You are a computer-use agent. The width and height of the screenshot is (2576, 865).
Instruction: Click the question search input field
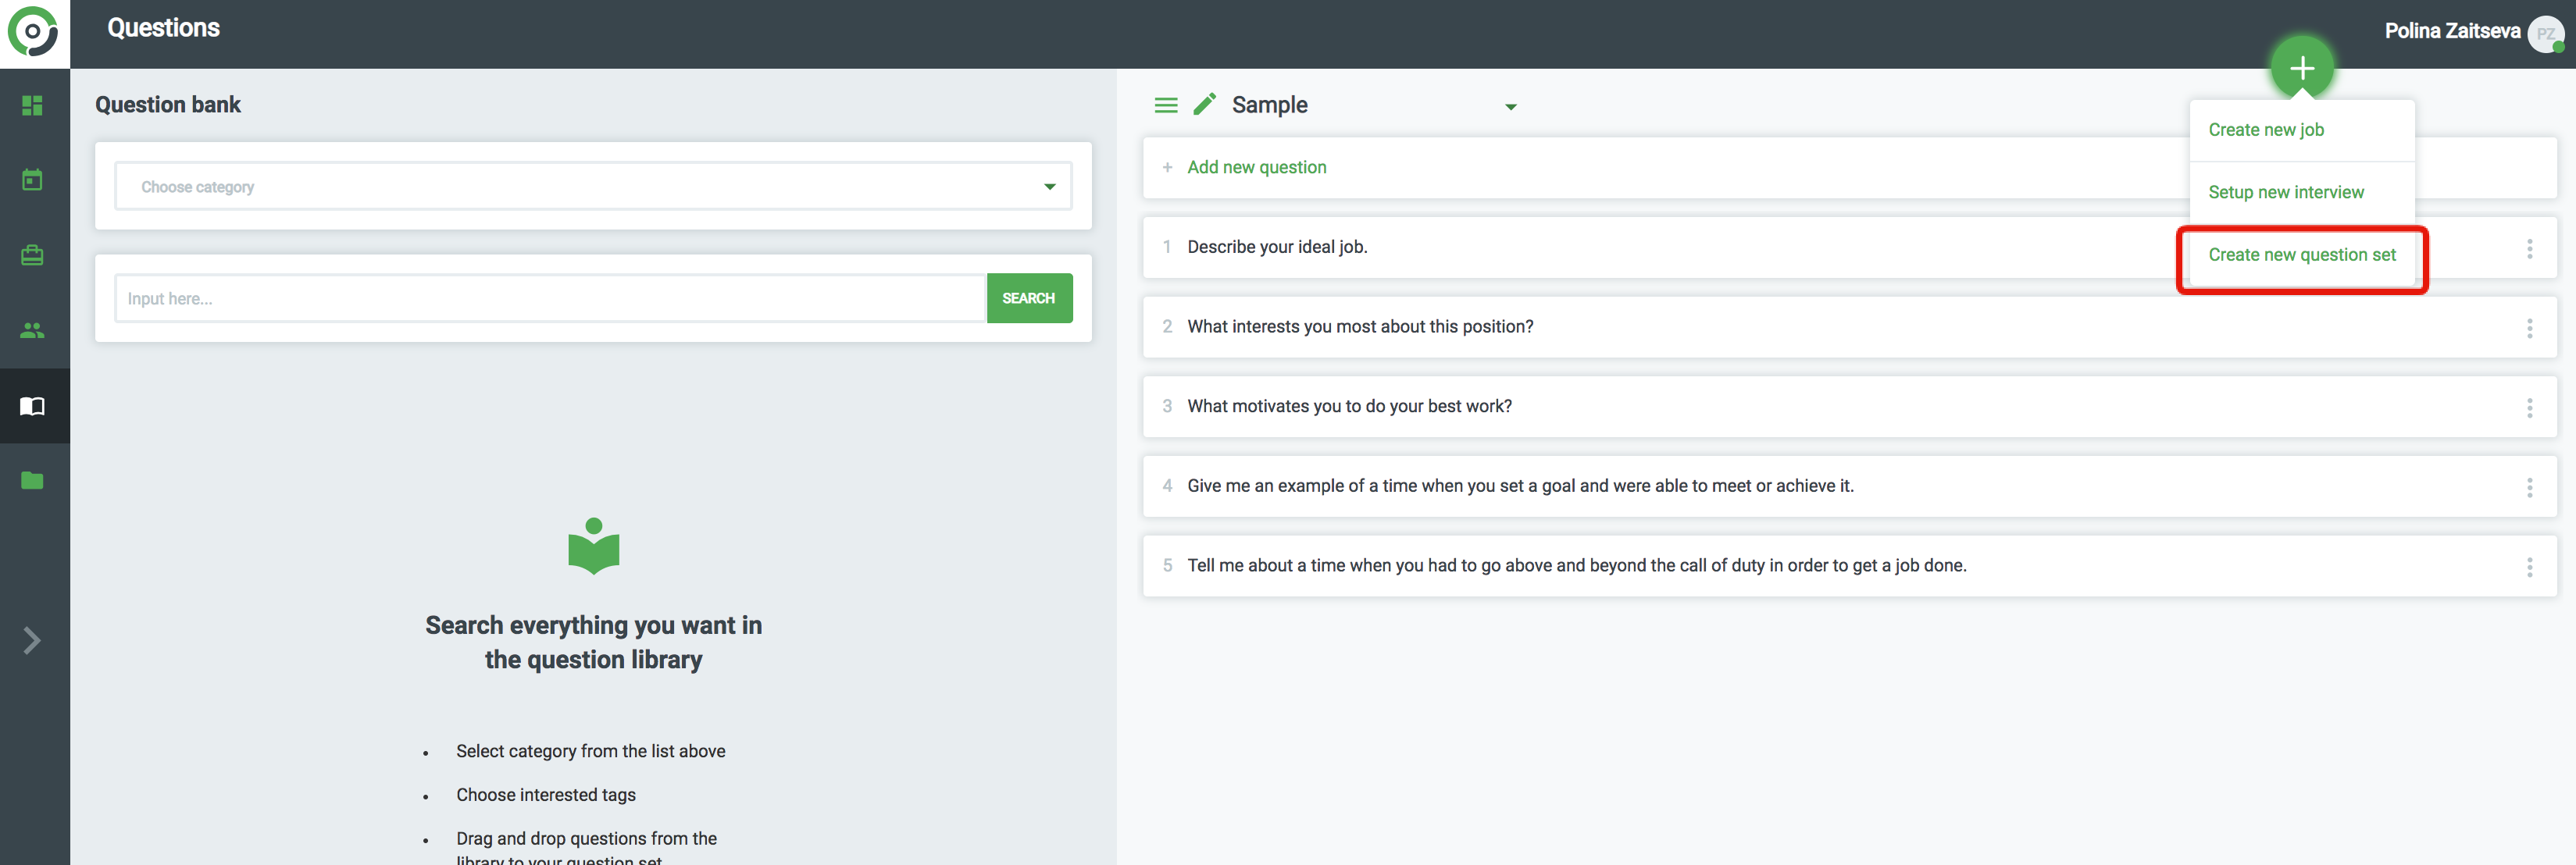coord(550,298)
